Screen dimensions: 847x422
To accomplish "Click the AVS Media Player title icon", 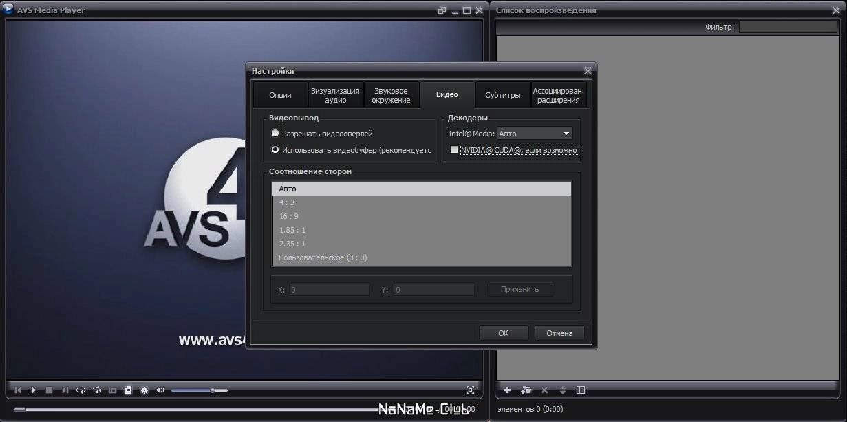I will (x=9, y=10).
